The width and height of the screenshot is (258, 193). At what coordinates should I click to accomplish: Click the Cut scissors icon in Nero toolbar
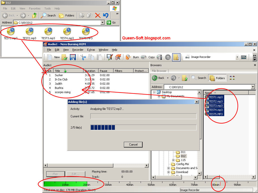83,57
